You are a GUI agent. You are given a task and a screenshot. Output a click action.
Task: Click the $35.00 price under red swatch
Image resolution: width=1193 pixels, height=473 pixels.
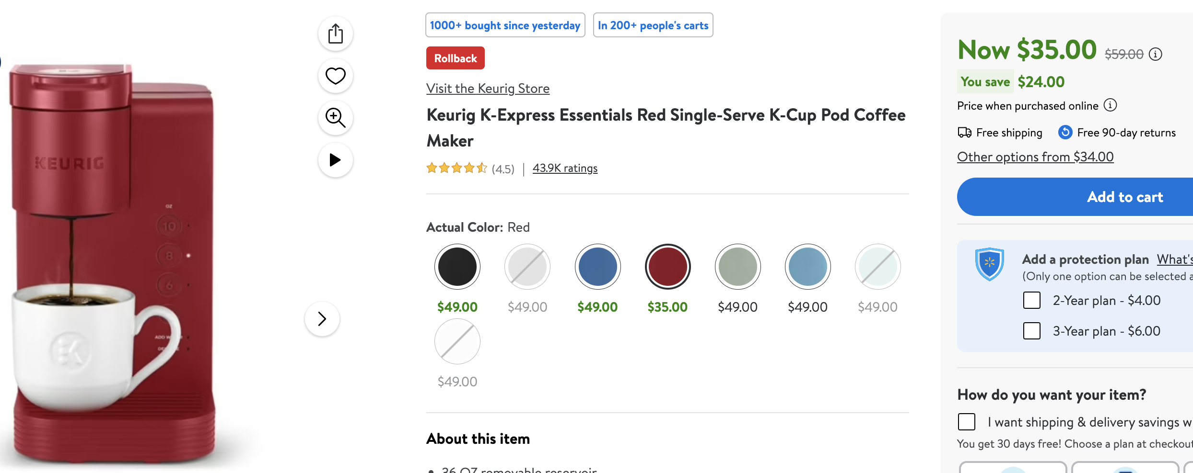click(667, 307)
